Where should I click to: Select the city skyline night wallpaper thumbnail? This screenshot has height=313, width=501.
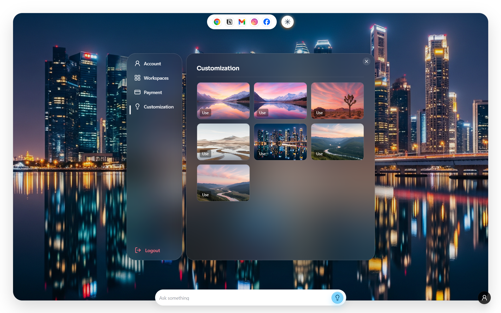[x=280, y=142]
